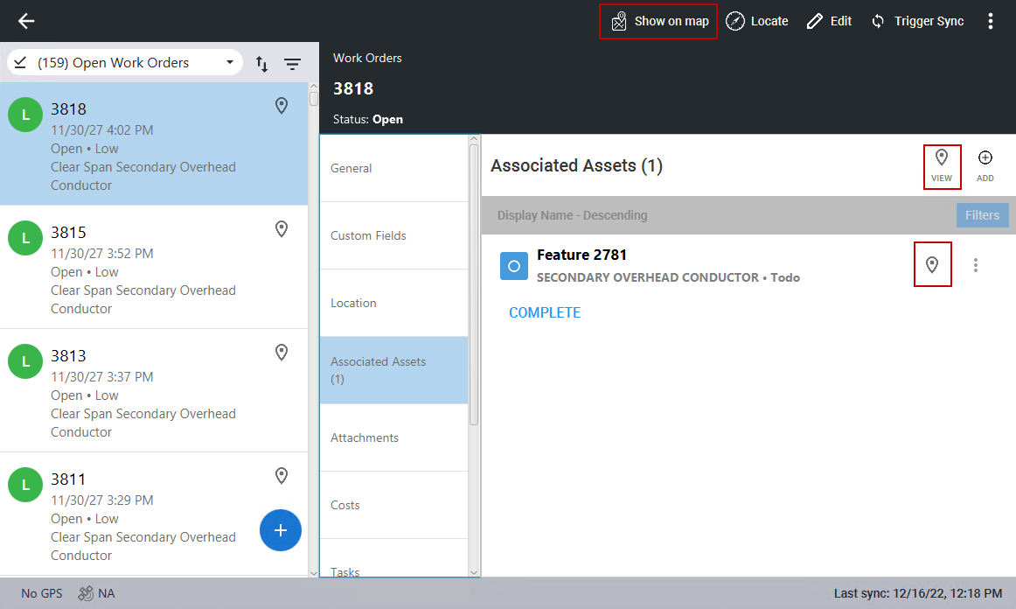
Task: Click the Filters button
Action: tap(982, 215)
